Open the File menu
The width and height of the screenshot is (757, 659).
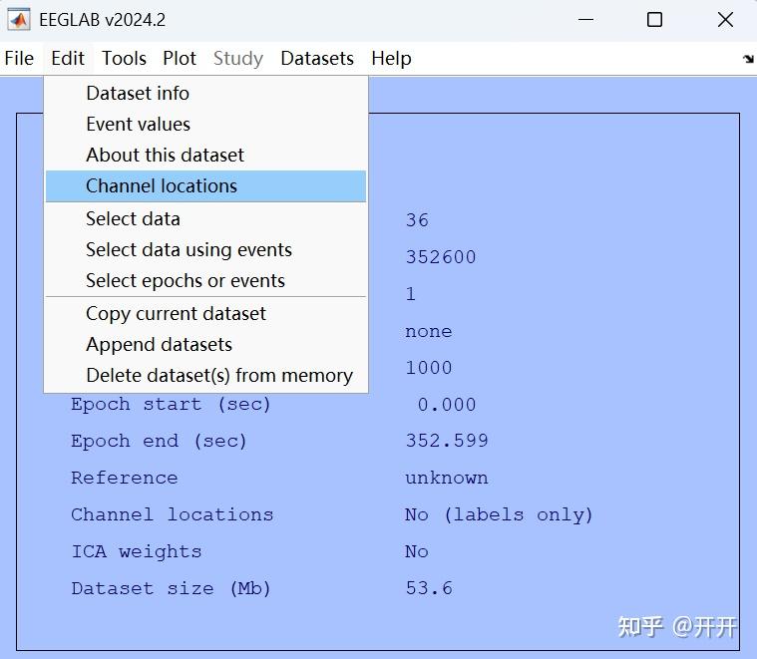coord(19,59)
